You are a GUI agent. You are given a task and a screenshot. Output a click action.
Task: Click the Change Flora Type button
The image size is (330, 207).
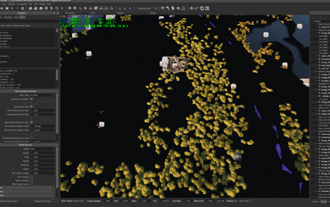[x=42, y=201]
